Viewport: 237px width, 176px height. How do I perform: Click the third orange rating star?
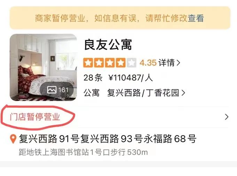pyautogui.click(x=110, y=62)
